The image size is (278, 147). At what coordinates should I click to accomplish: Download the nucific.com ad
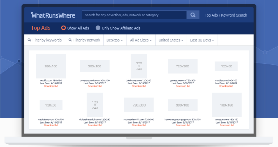[x=51, y=86]
